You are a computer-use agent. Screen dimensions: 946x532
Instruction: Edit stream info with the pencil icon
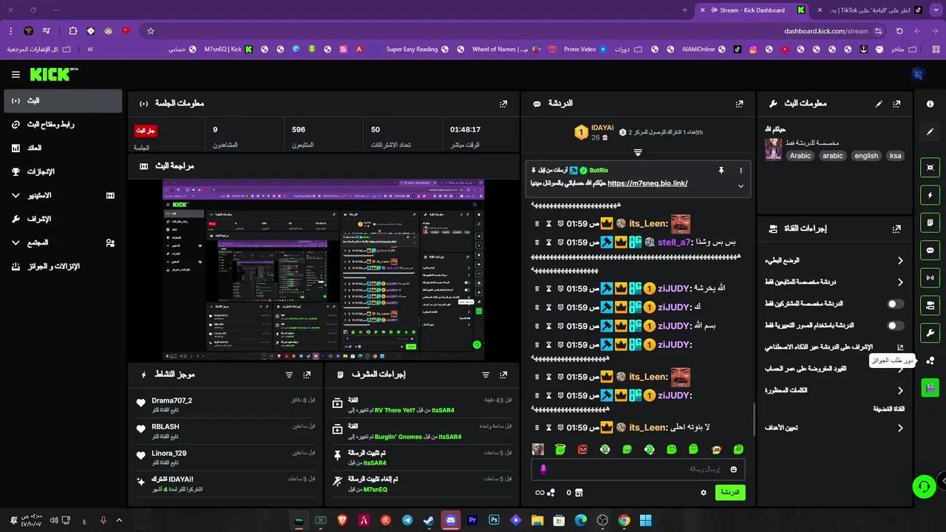point(879,104)
